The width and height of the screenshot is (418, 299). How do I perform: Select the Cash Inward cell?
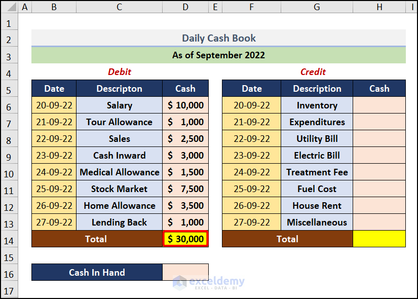(x=119, y=155)
